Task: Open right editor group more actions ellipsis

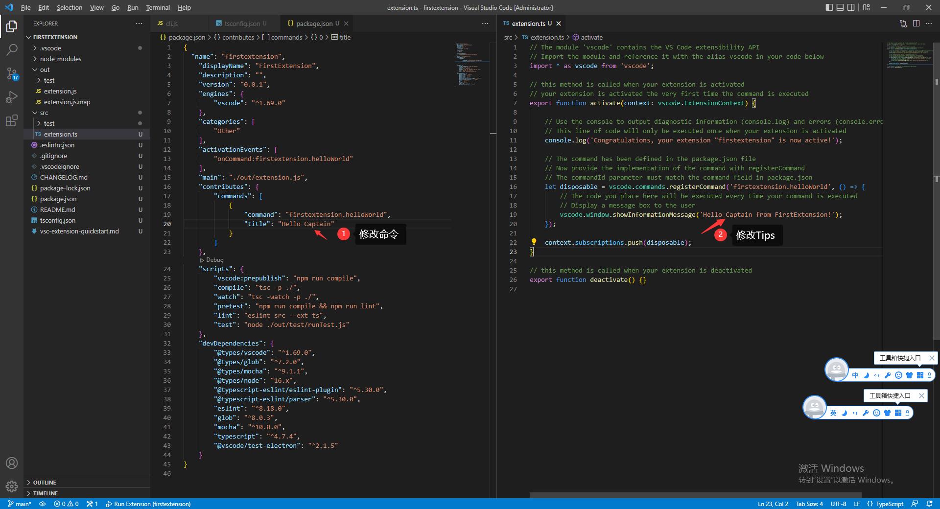Action: (929, 23)
